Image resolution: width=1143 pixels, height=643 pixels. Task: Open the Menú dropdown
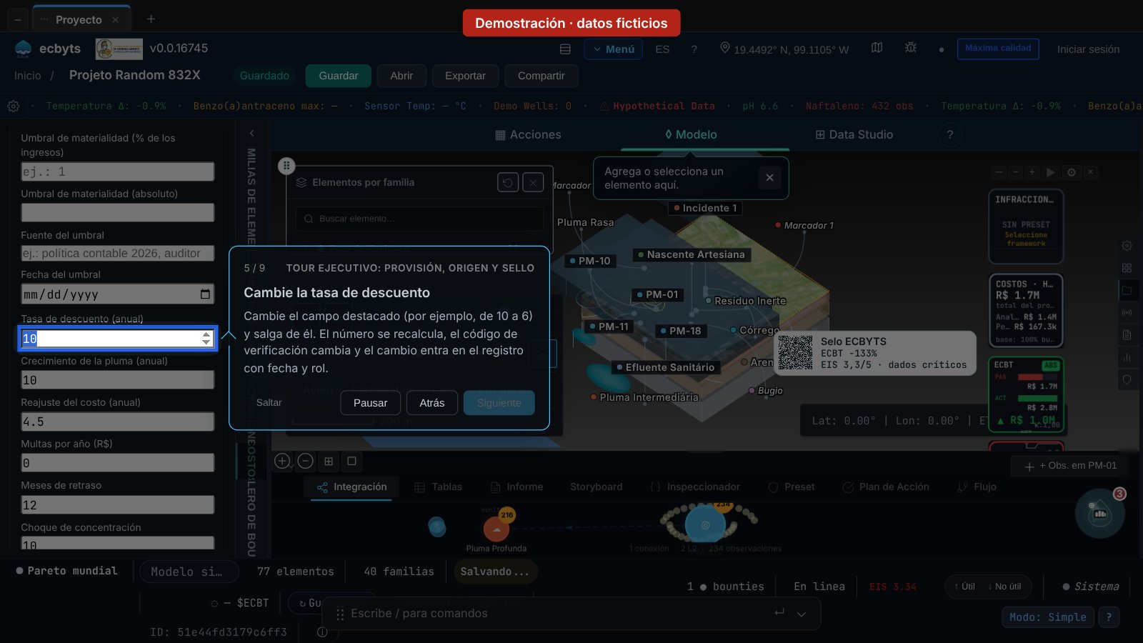coord(614,49)
